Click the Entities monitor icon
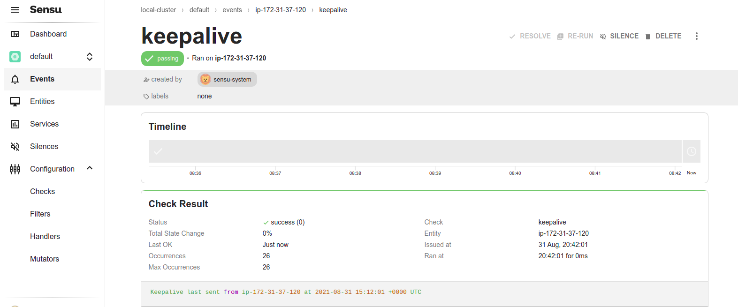This screenshot has width=738, height=307. [x=15, y=102]
